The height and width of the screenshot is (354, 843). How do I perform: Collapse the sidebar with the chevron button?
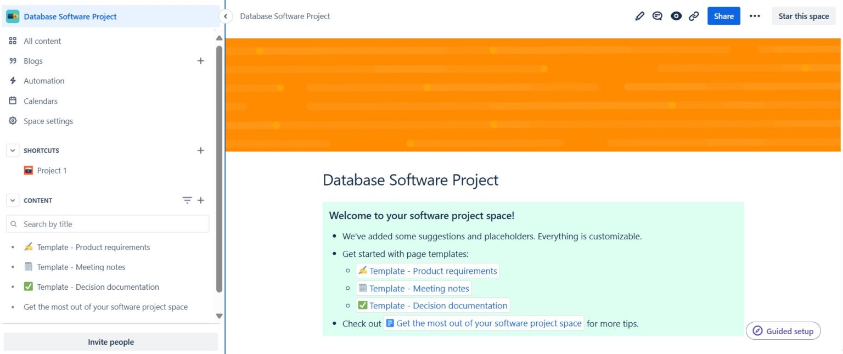click(225, 16)
